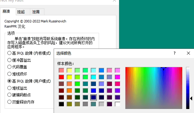Select the orange swatch in fourth row
Screen dimensions: 194x113
pos(69,91)
